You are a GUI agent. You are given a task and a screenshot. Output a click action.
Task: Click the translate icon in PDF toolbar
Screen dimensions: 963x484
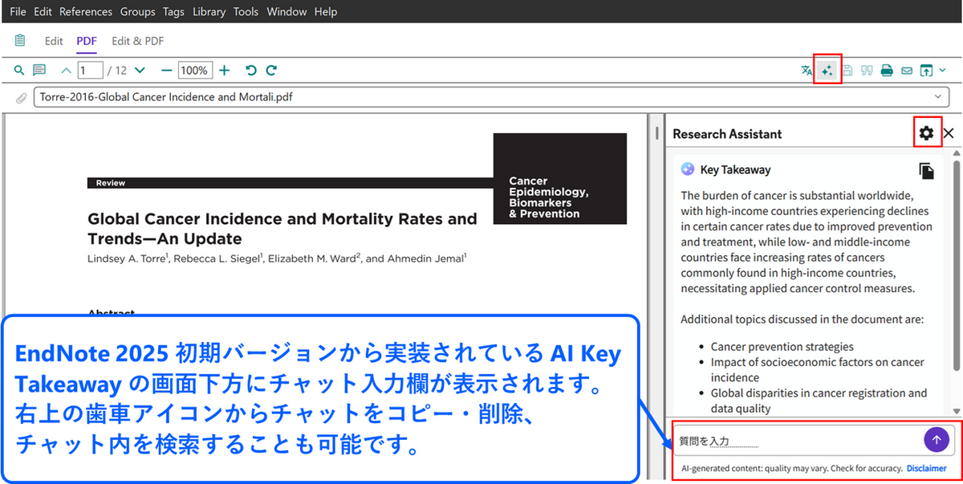[807, 71]
